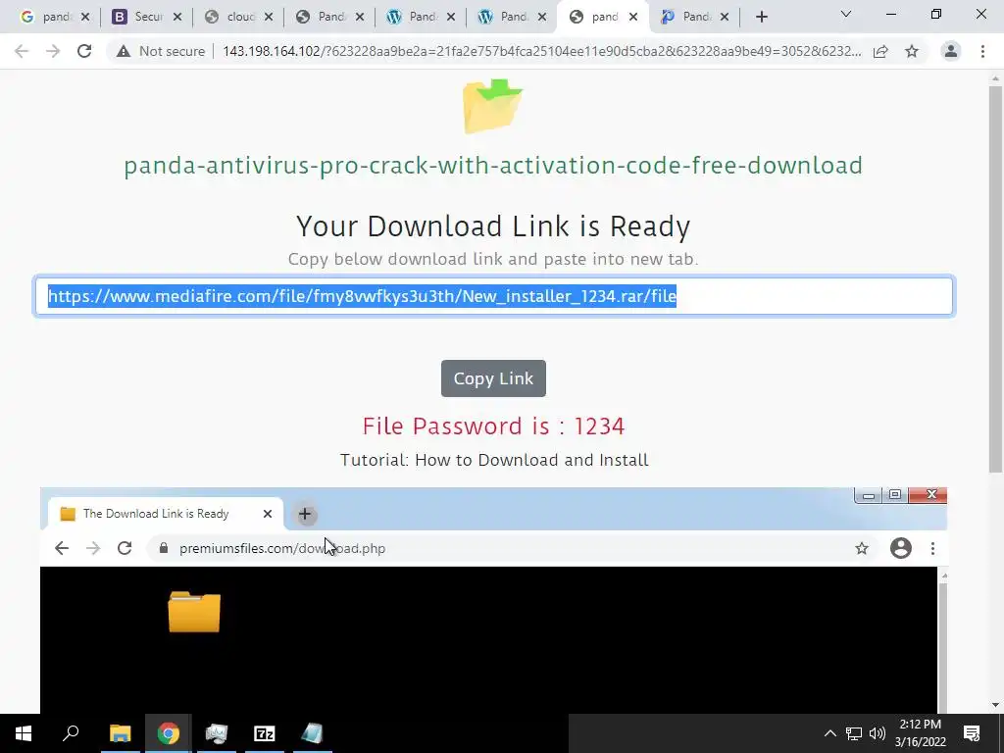Reload the current page
This screenshot has height=753, width=1004.
point(84,51)
